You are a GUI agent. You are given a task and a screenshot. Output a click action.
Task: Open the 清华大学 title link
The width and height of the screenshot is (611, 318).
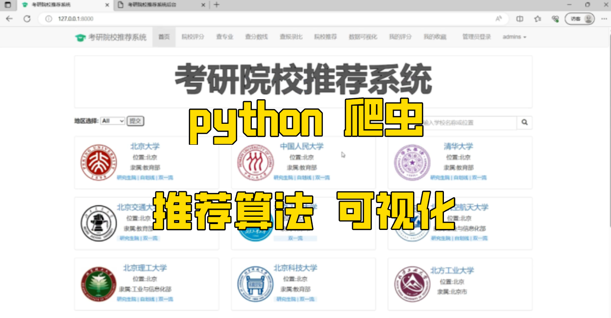(459, 146)
